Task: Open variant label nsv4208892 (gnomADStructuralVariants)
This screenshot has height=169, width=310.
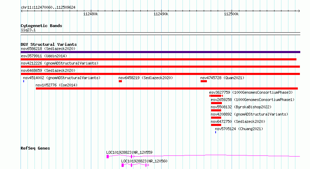Action: pyautogui.click(x=249, y=114)
